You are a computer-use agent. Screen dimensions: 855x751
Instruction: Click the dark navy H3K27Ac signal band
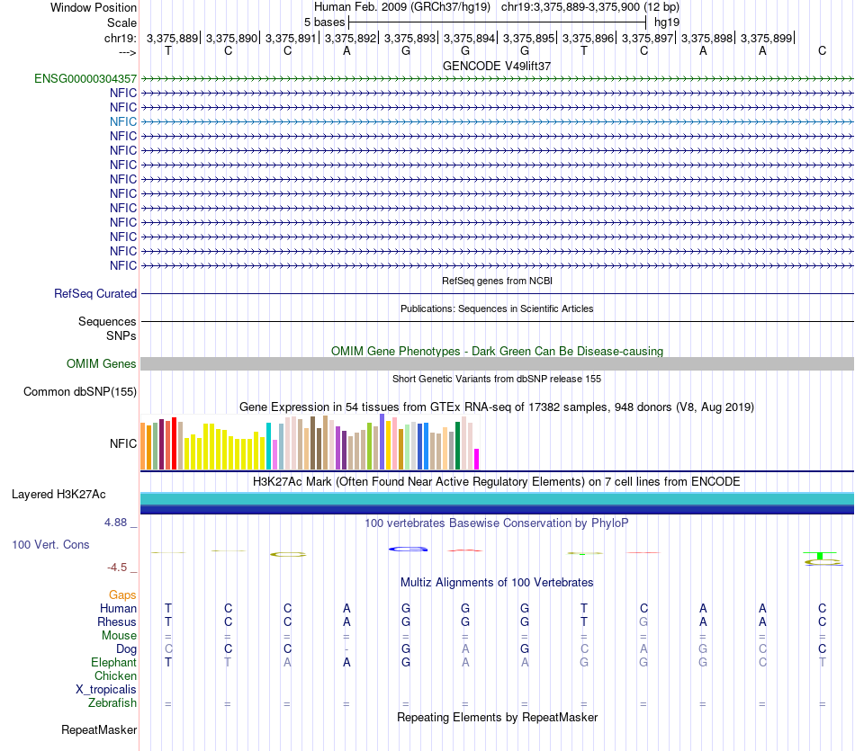[497, 511]
